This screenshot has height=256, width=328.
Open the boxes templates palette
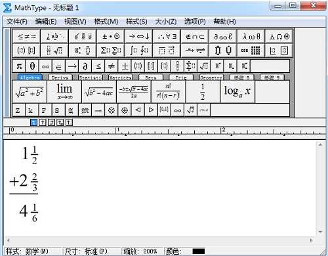coord(279,51)
